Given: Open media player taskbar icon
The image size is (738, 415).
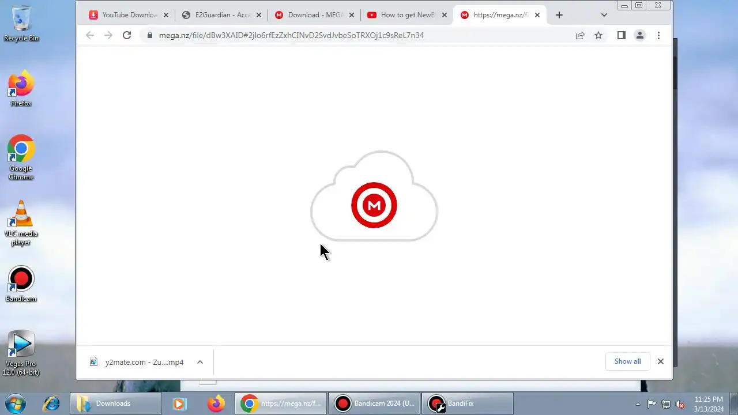Looking at the screenshot, I should [179, 403].
